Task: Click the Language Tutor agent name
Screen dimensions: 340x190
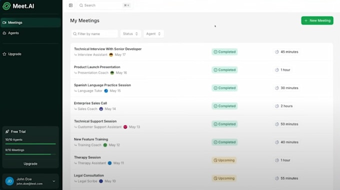Action: (90, 91)
